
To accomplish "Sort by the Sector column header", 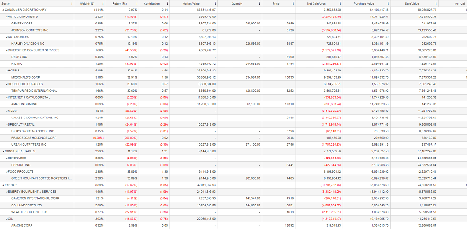I will coord(6,4).
